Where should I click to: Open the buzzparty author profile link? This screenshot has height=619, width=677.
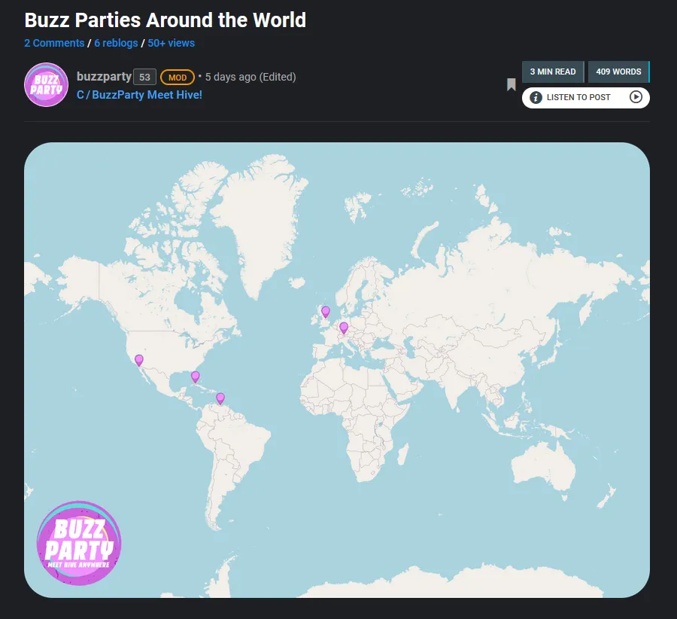coord(104,77)
